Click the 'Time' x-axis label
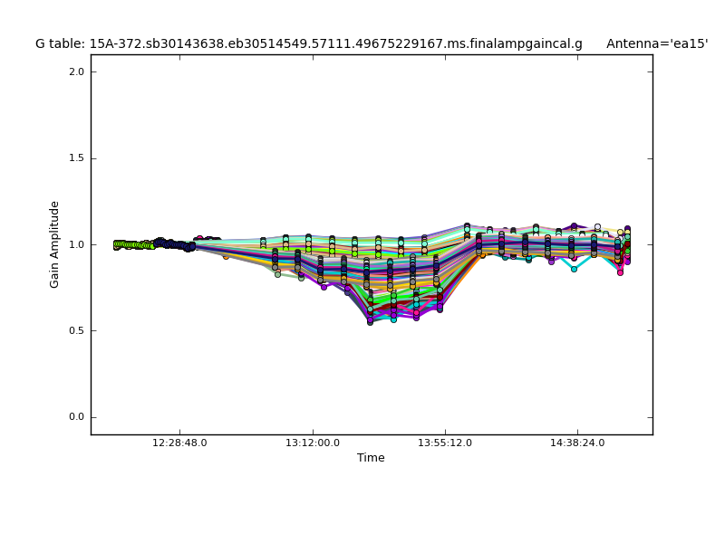 (371, 458)
